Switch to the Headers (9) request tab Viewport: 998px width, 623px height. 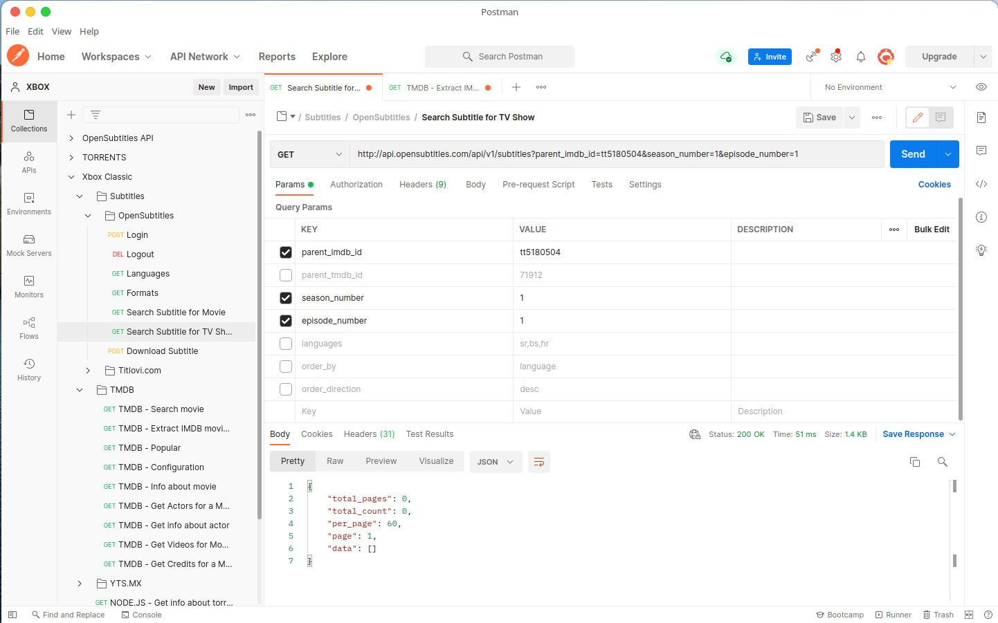(423, 185)
